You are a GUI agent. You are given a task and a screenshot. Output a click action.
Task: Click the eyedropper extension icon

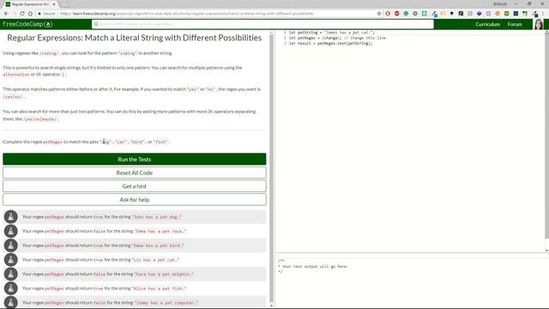click(434, 14)
